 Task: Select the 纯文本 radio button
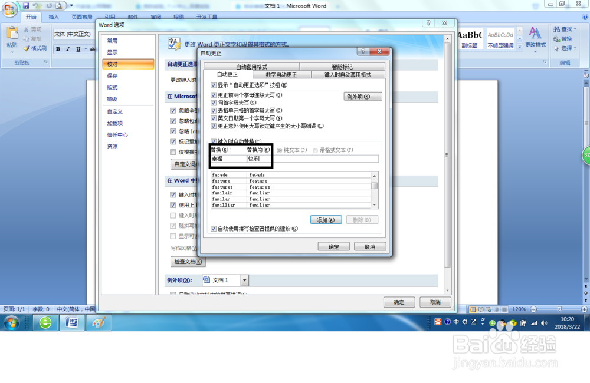coord(279,150)
